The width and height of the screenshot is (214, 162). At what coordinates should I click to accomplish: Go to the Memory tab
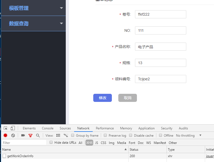[x=126, y=128]
